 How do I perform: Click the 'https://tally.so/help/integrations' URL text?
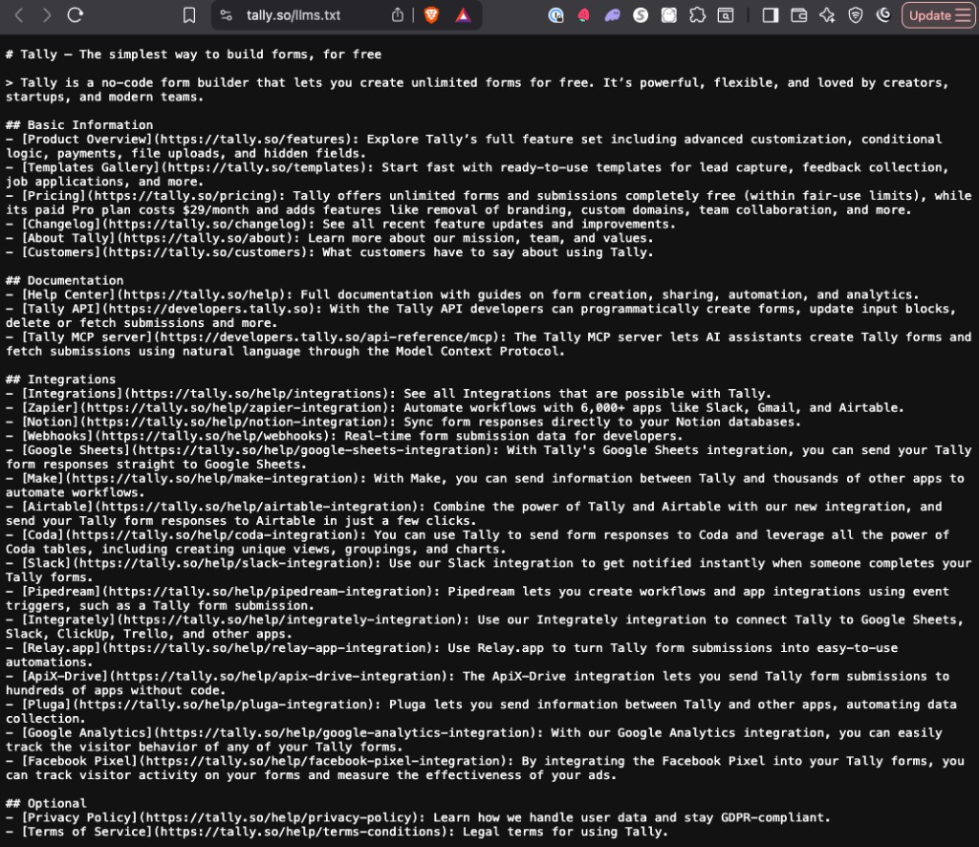256,393
